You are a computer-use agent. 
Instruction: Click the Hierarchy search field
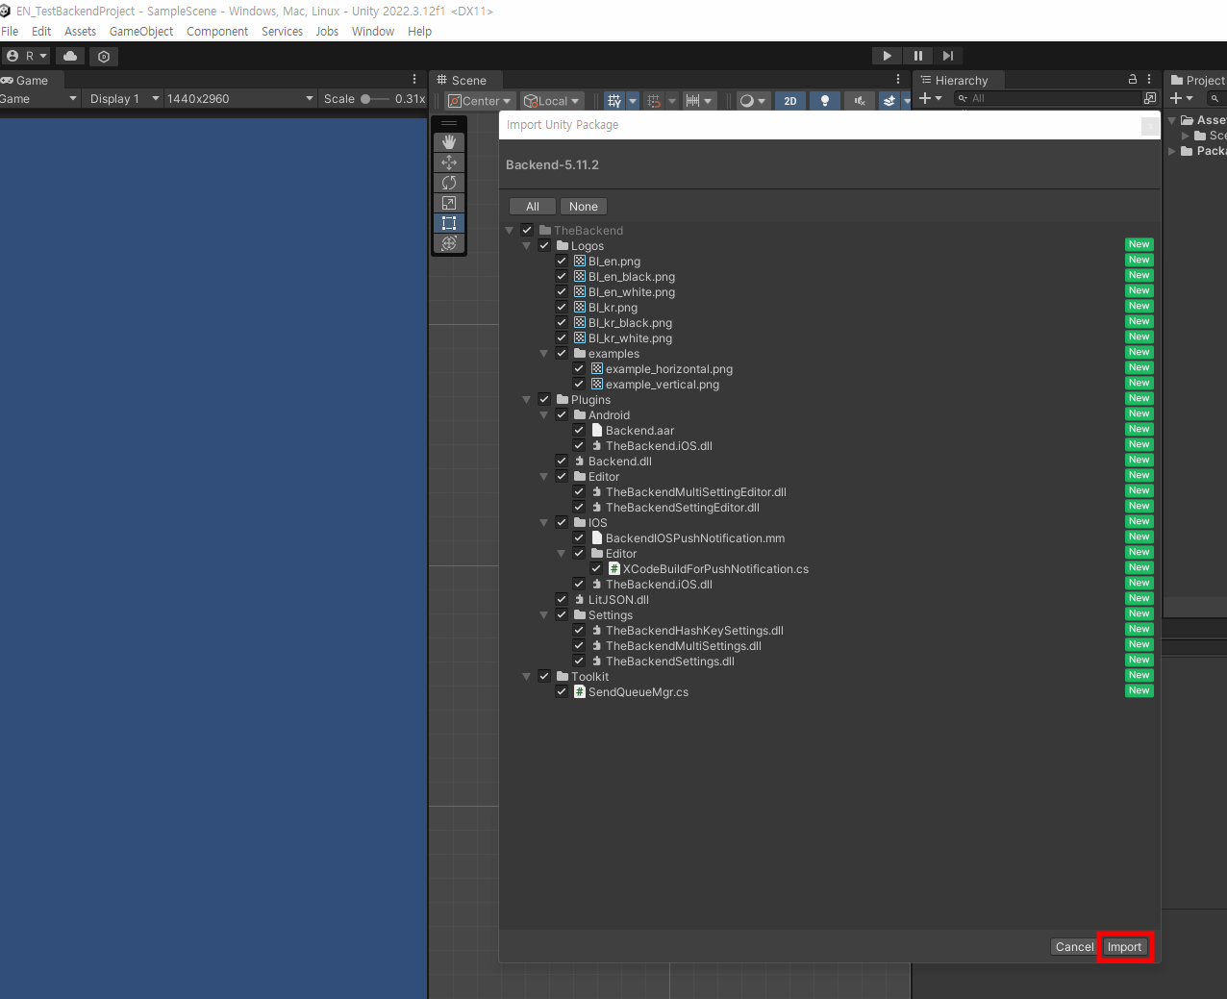click(x=1047, y=98)
